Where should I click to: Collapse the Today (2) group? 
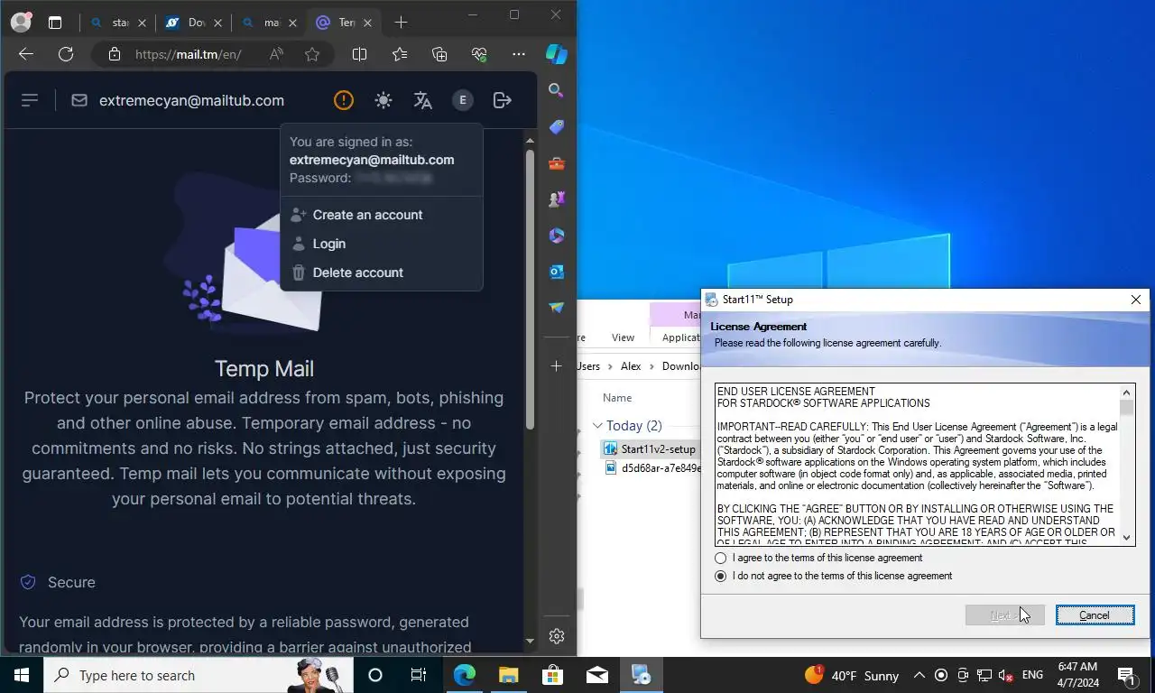597,426
